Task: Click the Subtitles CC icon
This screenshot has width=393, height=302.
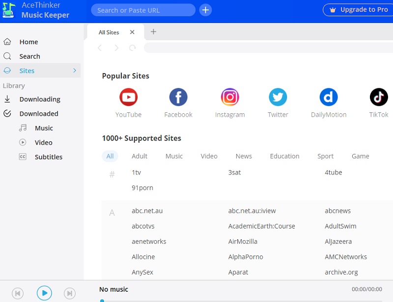Action: 23,157
